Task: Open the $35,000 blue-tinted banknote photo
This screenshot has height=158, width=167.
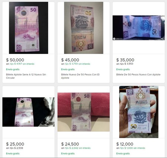Action: coord(138,28)
